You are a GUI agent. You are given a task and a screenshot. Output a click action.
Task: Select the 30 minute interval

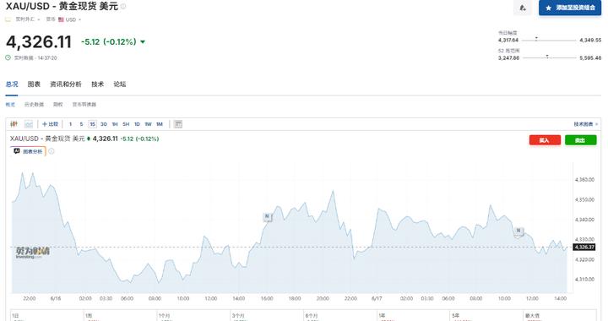tap(104, 124)
